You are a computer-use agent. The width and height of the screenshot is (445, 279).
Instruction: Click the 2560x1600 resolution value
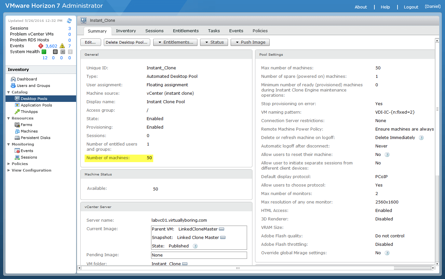pos(387,202)
